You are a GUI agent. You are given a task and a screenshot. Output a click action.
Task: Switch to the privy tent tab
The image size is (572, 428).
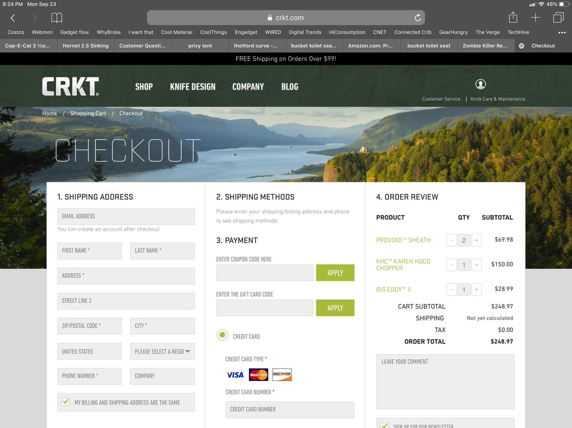coord(200,46)
